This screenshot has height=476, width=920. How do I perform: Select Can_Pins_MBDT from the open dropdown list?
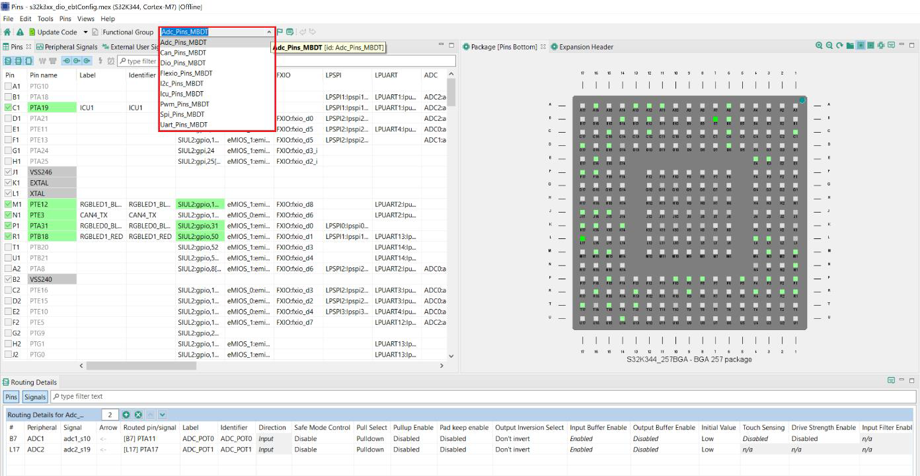pos(185,52)
